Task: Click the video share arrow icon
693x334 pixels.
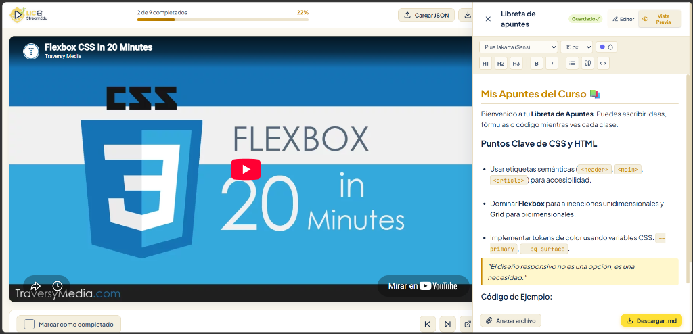Action: click(36, 286)
